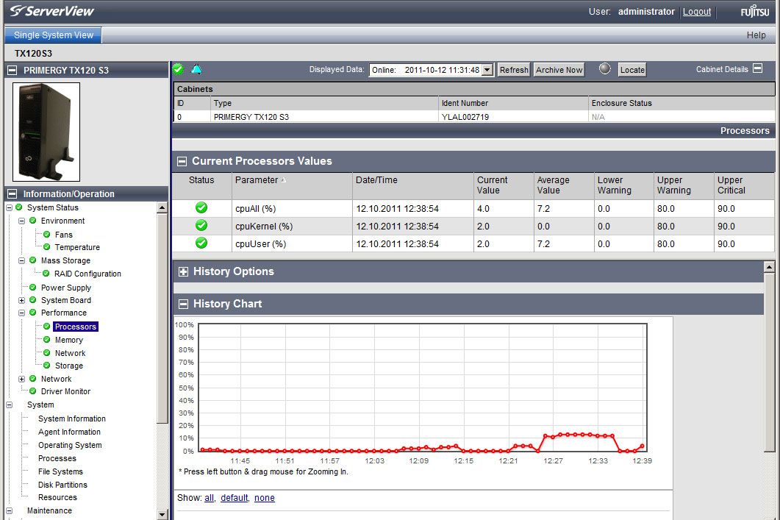
Task: Click the green overall status checkmark icon
Action: (x=178, y=69)
